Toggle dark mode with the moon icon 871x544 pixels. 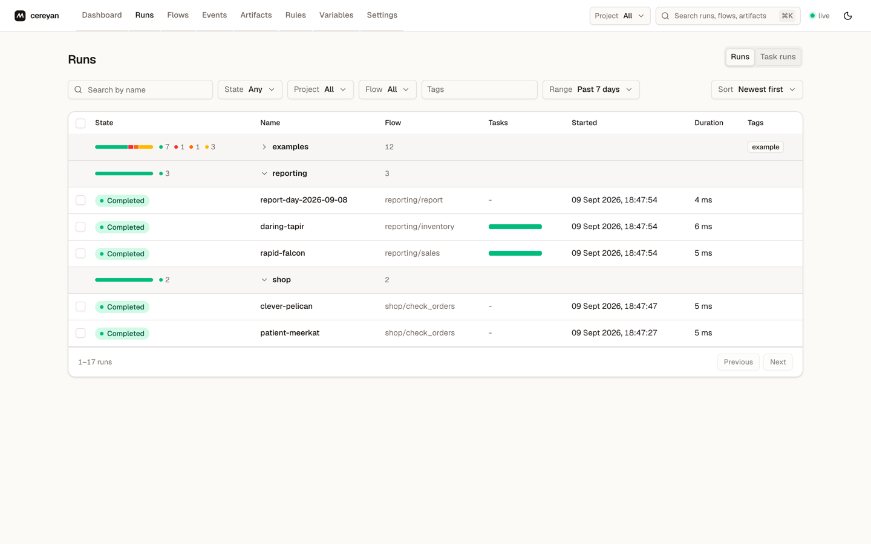847,16
